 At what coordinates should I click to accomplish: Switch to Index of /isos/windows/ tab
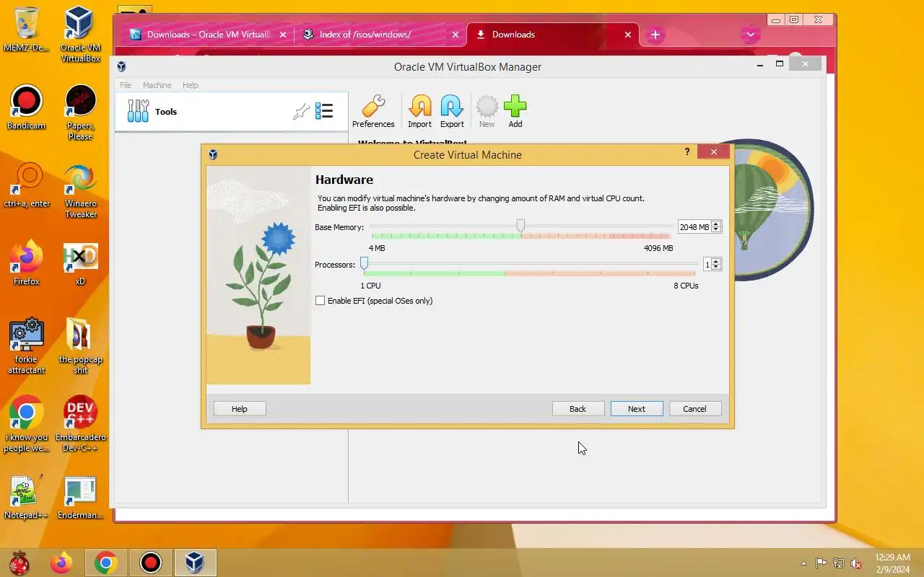coord(380,35)
